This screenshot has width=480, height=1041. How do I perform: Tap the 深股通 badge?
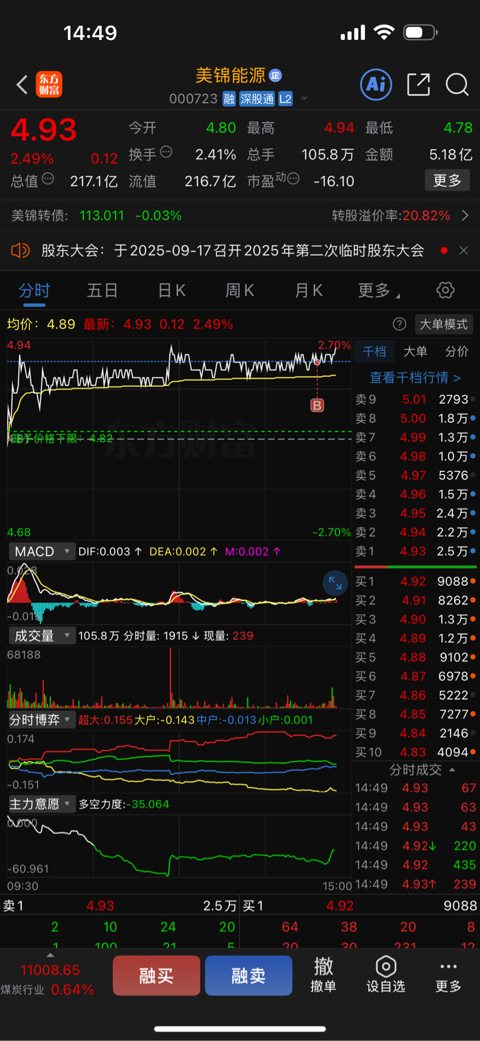click(x=257, y=99)
